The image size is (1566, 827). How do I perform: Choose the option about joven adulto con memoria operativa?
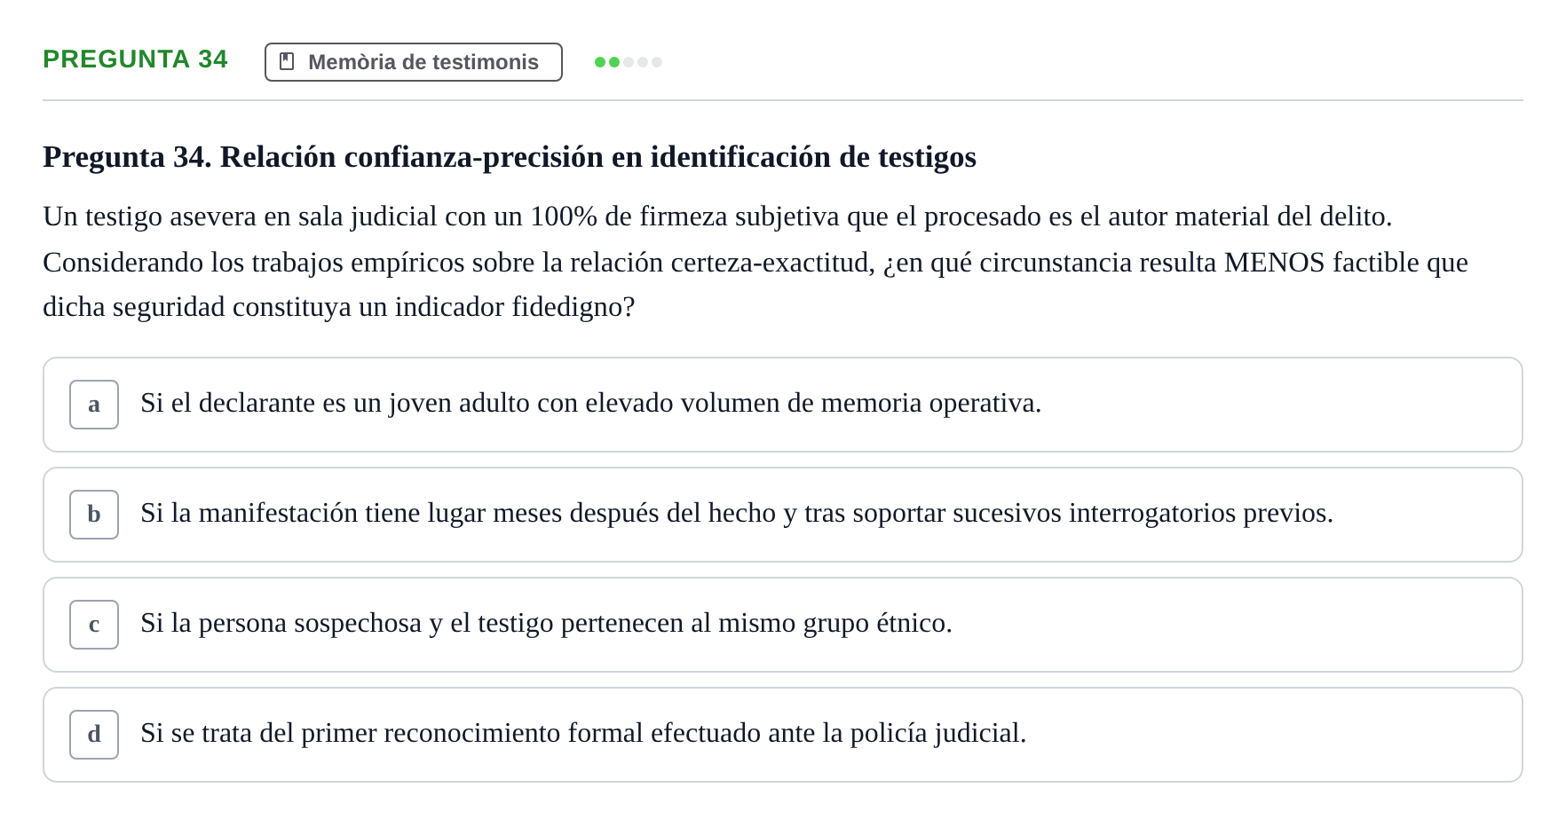[783, 405]
